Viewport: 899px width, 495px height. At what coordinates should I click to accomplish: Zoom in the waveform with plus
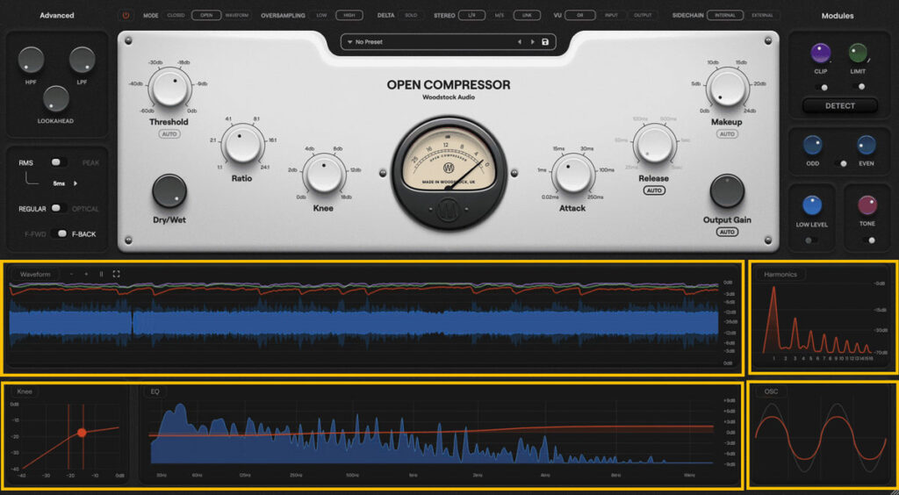(86, 274)
